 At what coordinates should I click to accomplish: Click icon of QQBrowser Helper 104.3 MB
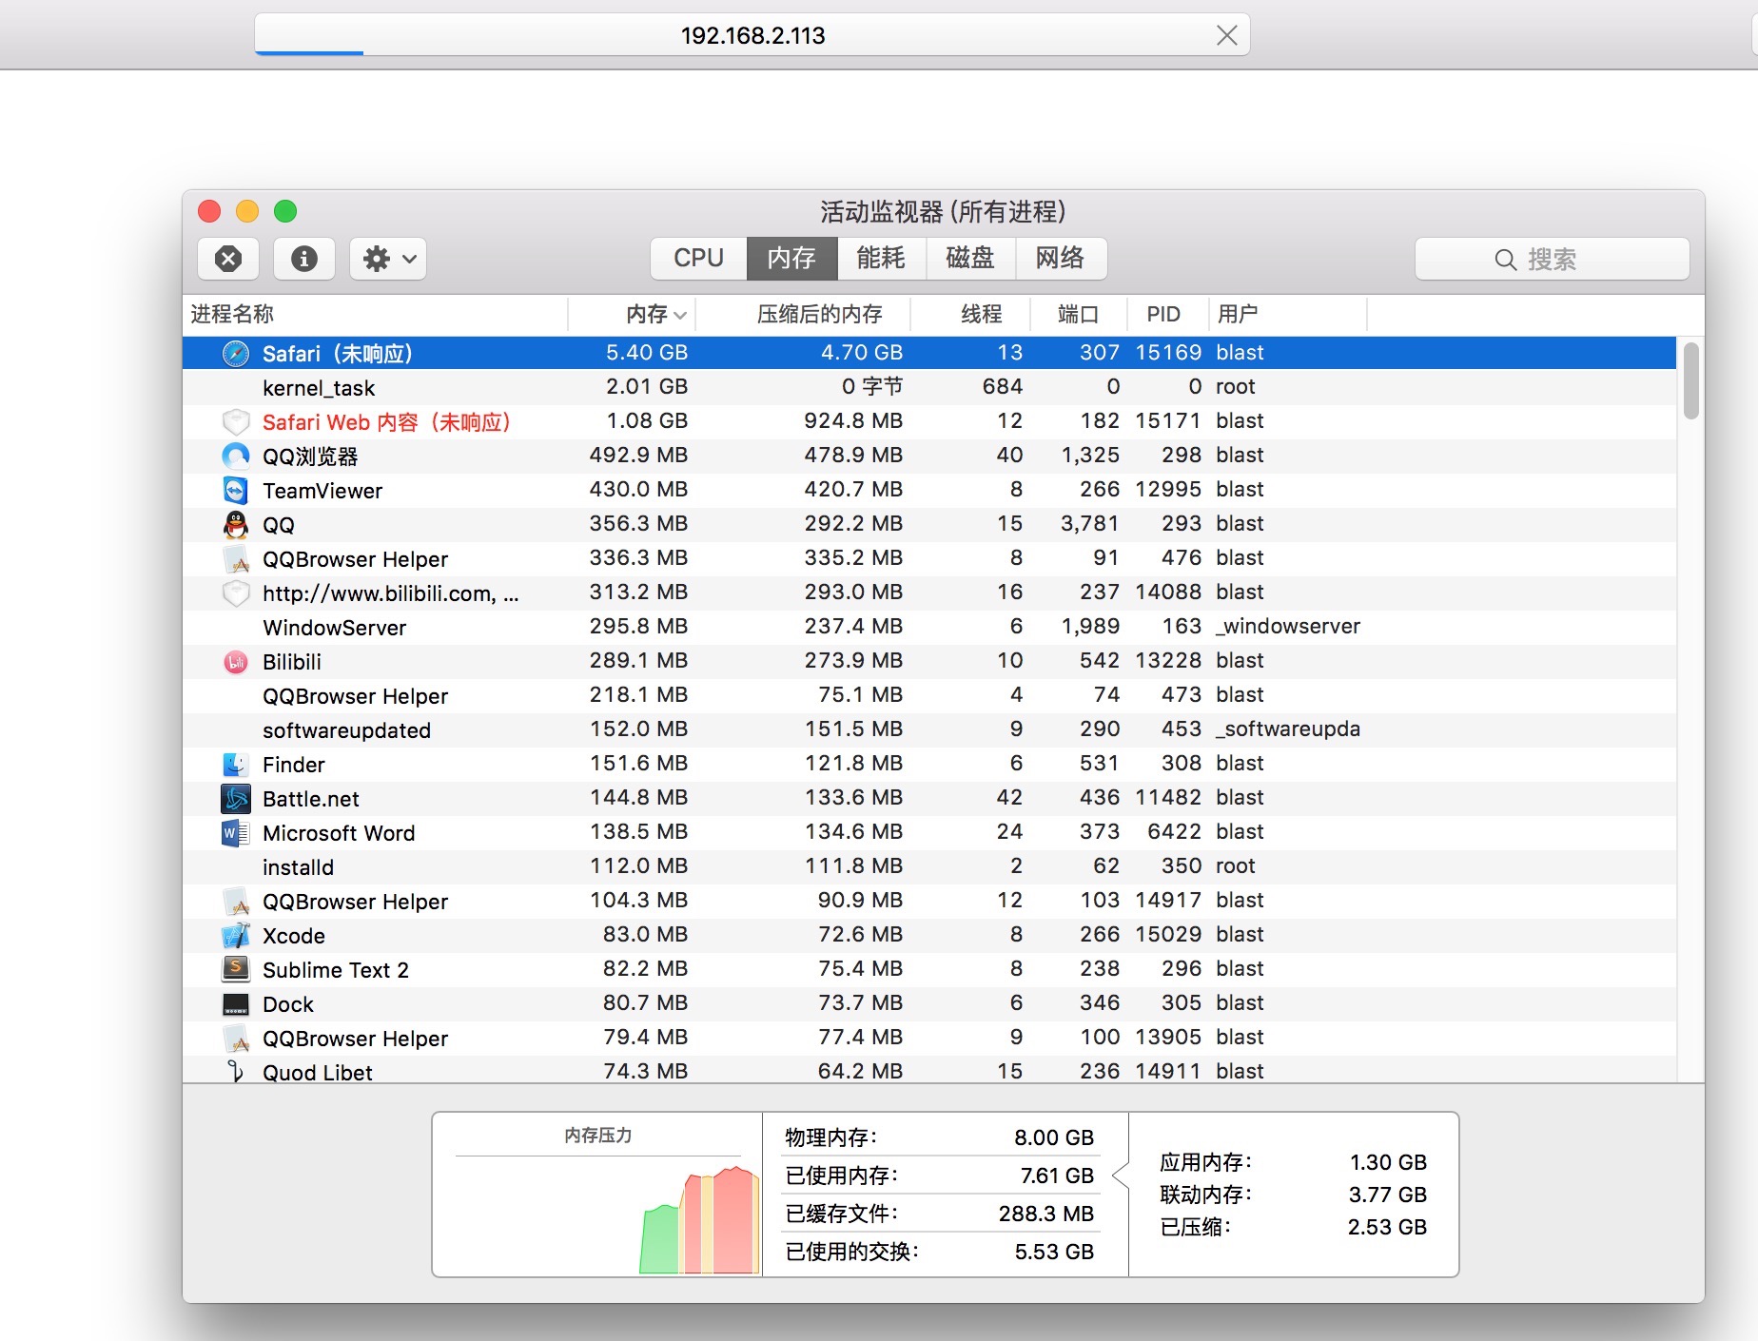tap(236, 902)
